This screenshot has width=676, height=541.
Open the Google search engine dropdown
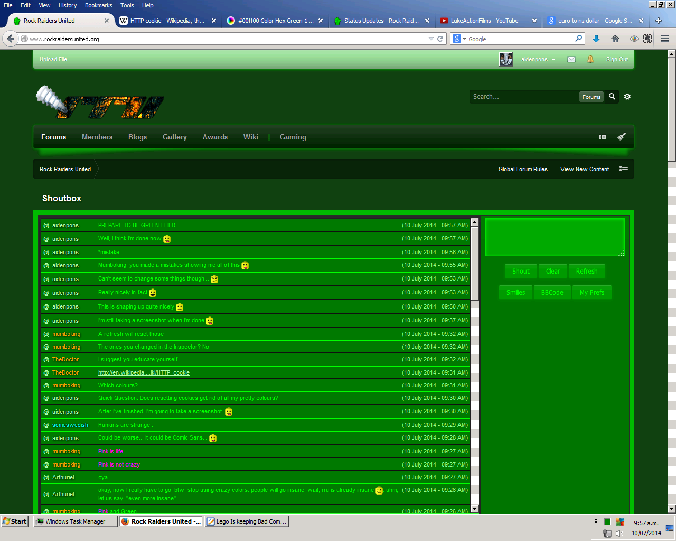459,39
